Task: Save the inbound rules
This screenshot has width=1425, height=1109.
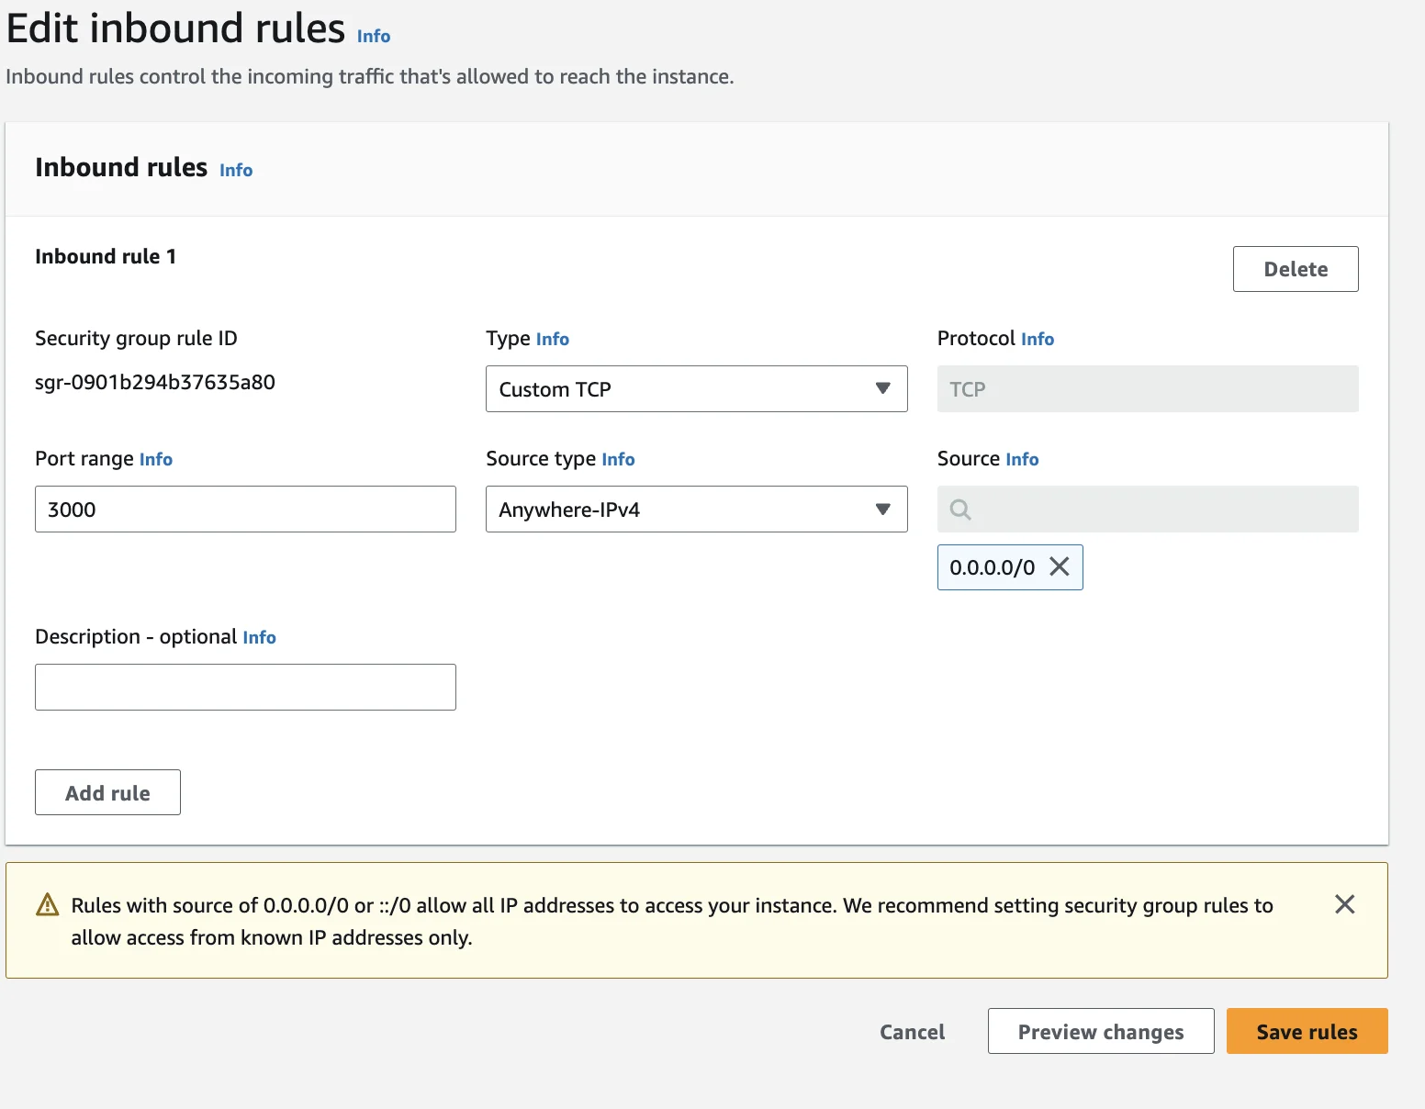Action: [x=1307, y=1031]
